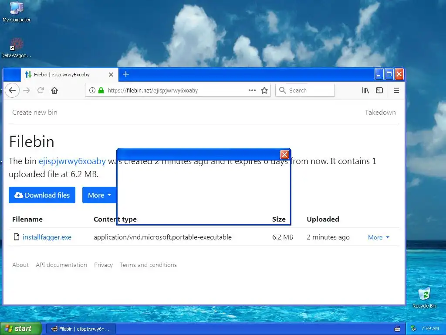Select the Filebin tab

coord(69,75)
